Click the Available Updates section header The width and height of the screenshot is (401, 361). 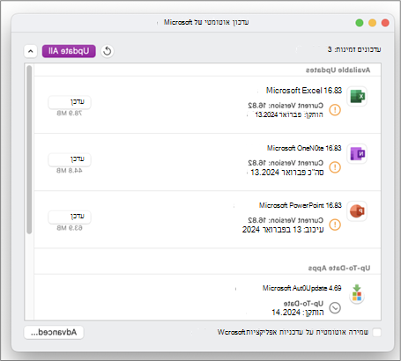pyautogui.click(x=338, y=70)
